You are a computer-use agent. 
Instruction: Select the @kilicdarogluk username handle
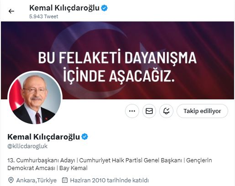27,146
